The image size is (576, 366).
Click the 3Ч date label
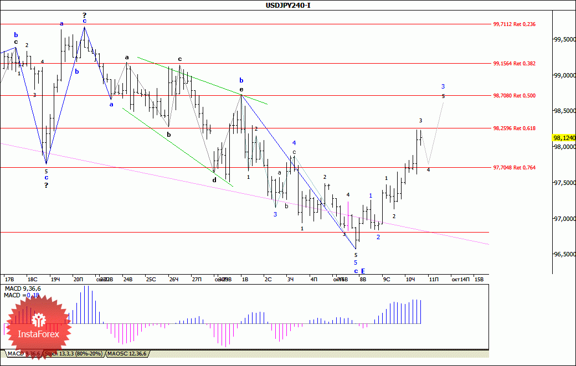[x=290, y=280]
